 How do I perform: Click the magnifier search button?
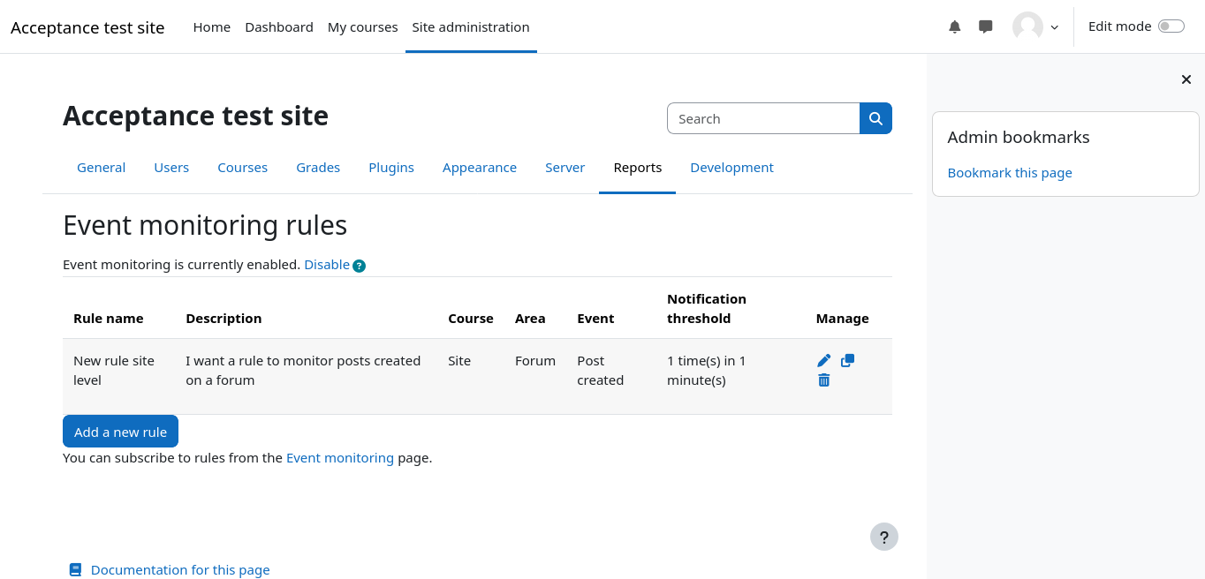pyautogui.click(x=875, y=118)
